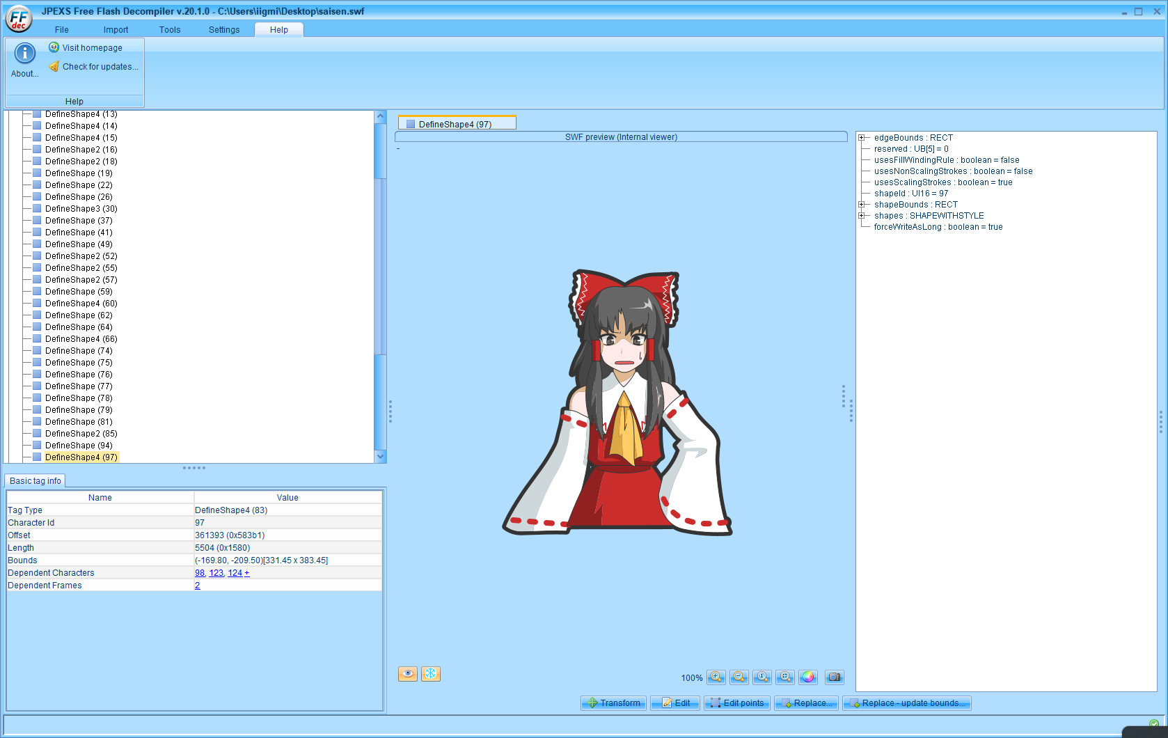Click the zoom to 1:1 icon

762,677
